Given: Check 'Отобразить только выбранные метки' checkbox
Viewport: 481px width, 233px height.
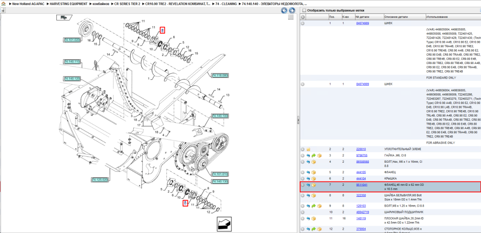Looking at the screenshot, I should pos(304,11).
